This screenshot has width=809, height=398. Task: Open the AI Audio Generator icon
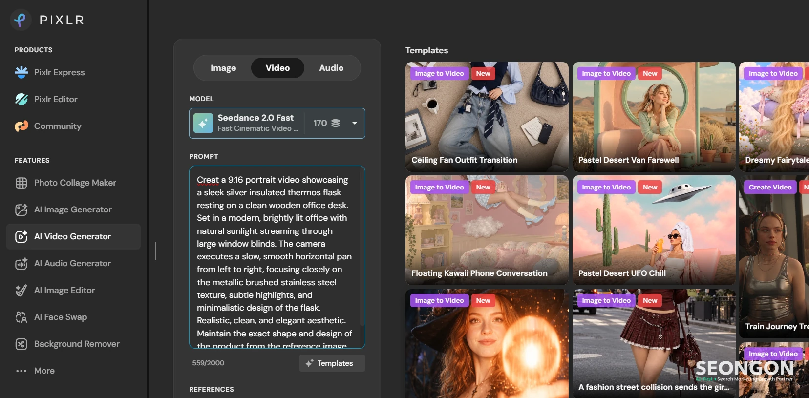[21, 263]
